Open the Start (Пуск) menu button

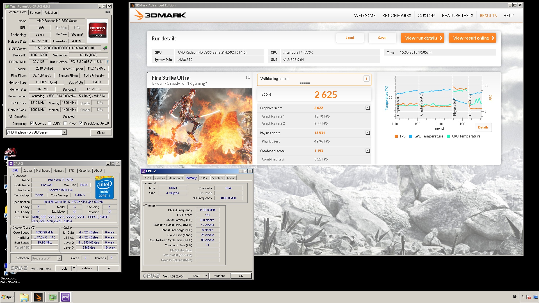coord(8,297)
